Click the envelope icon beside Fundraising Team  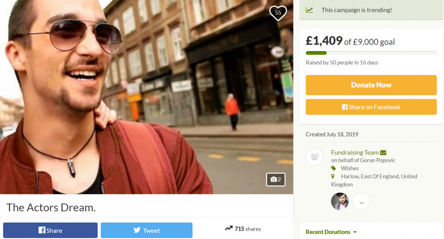coord(383,152)
